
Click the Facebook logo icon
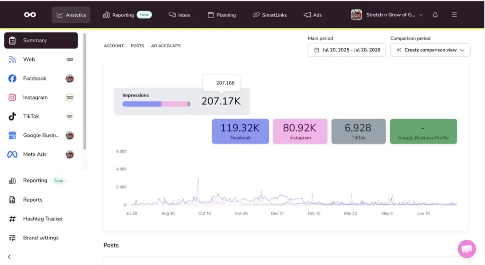point(12,79)
